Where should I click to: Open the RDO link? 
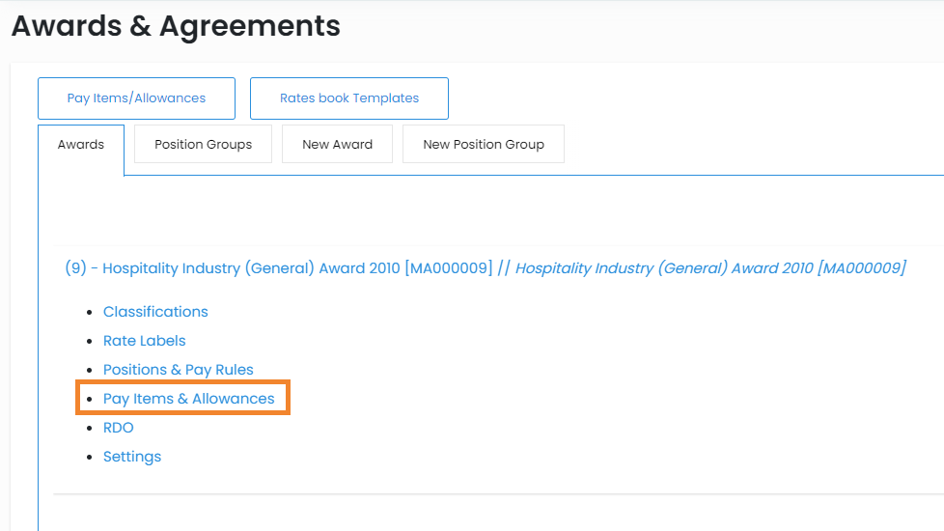tap(118, 428)
